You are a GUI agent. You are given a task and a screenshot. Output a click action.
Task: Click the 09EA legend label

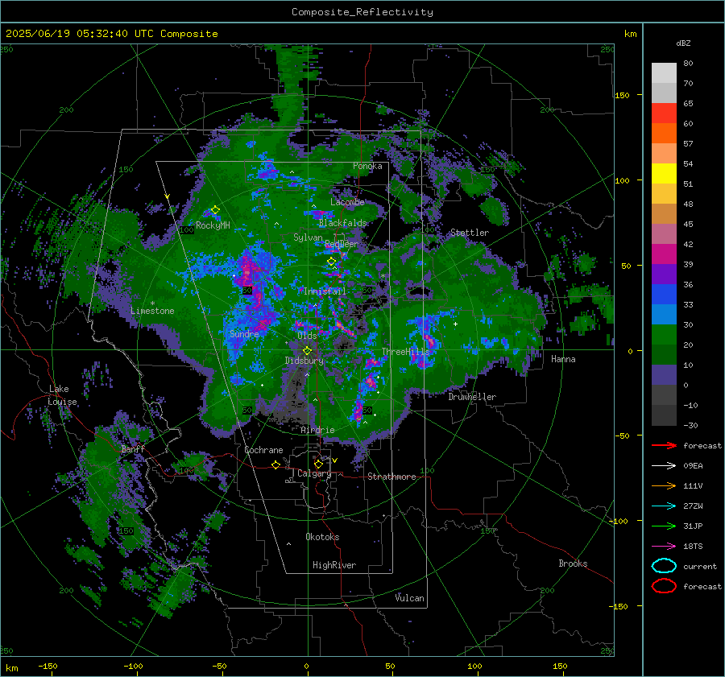[693, 466]
